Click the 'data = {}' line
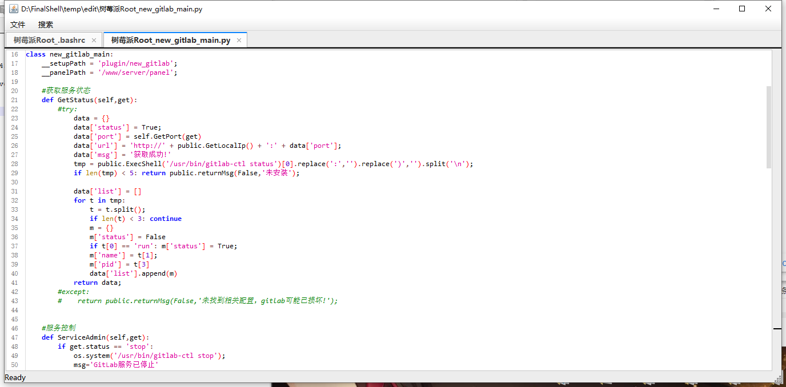 [x=91, y=118]
